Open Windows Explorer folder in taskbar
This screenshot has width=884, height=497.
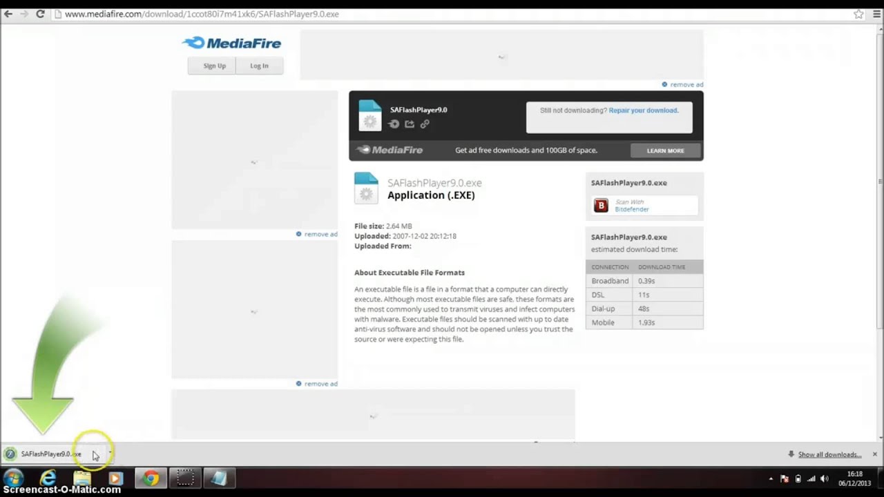tap(82, 478)
